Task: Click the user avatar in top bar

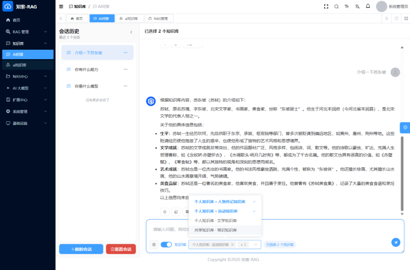Action: tap(382, 7)
